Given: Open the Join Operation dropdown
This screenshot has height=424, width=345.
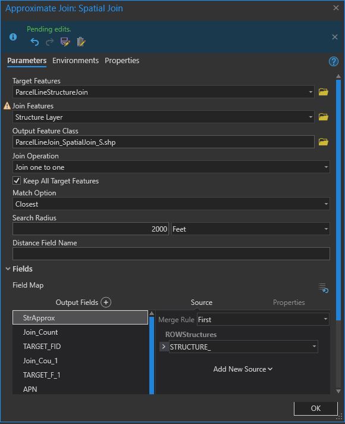Looking at the screenshot, I should (x=171, y=167).
